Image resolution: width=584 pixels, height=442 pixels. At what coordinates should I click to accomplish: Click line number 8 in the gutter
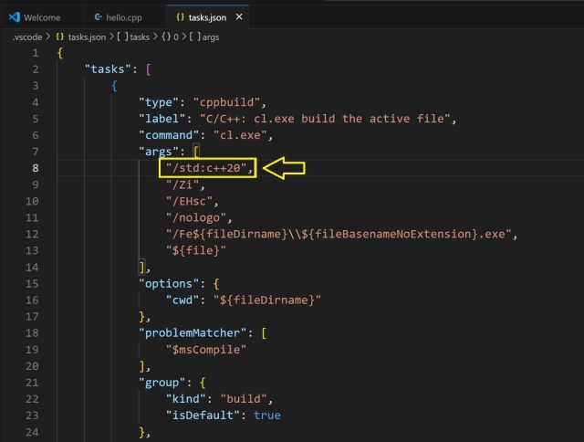pos(35,168)
